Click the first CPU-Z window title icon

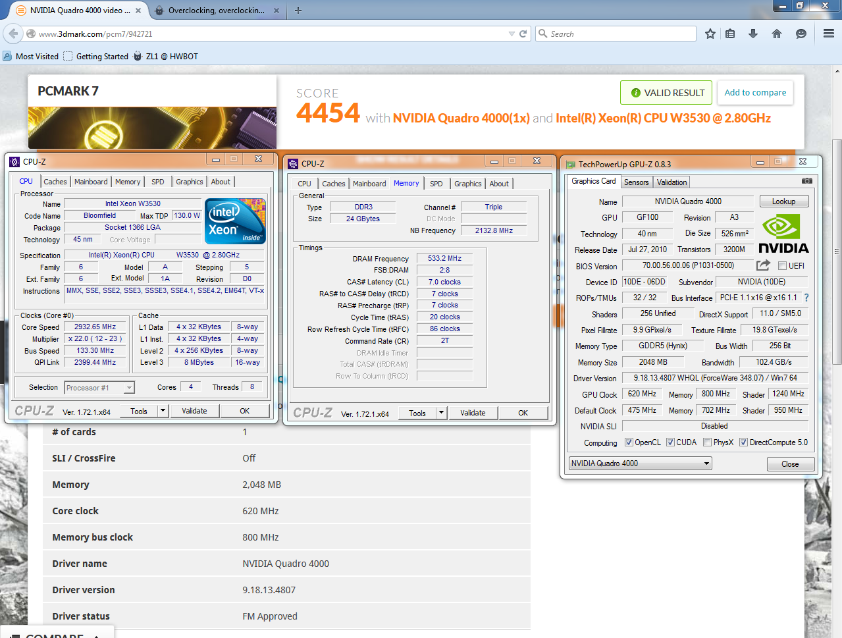point(14,161)
